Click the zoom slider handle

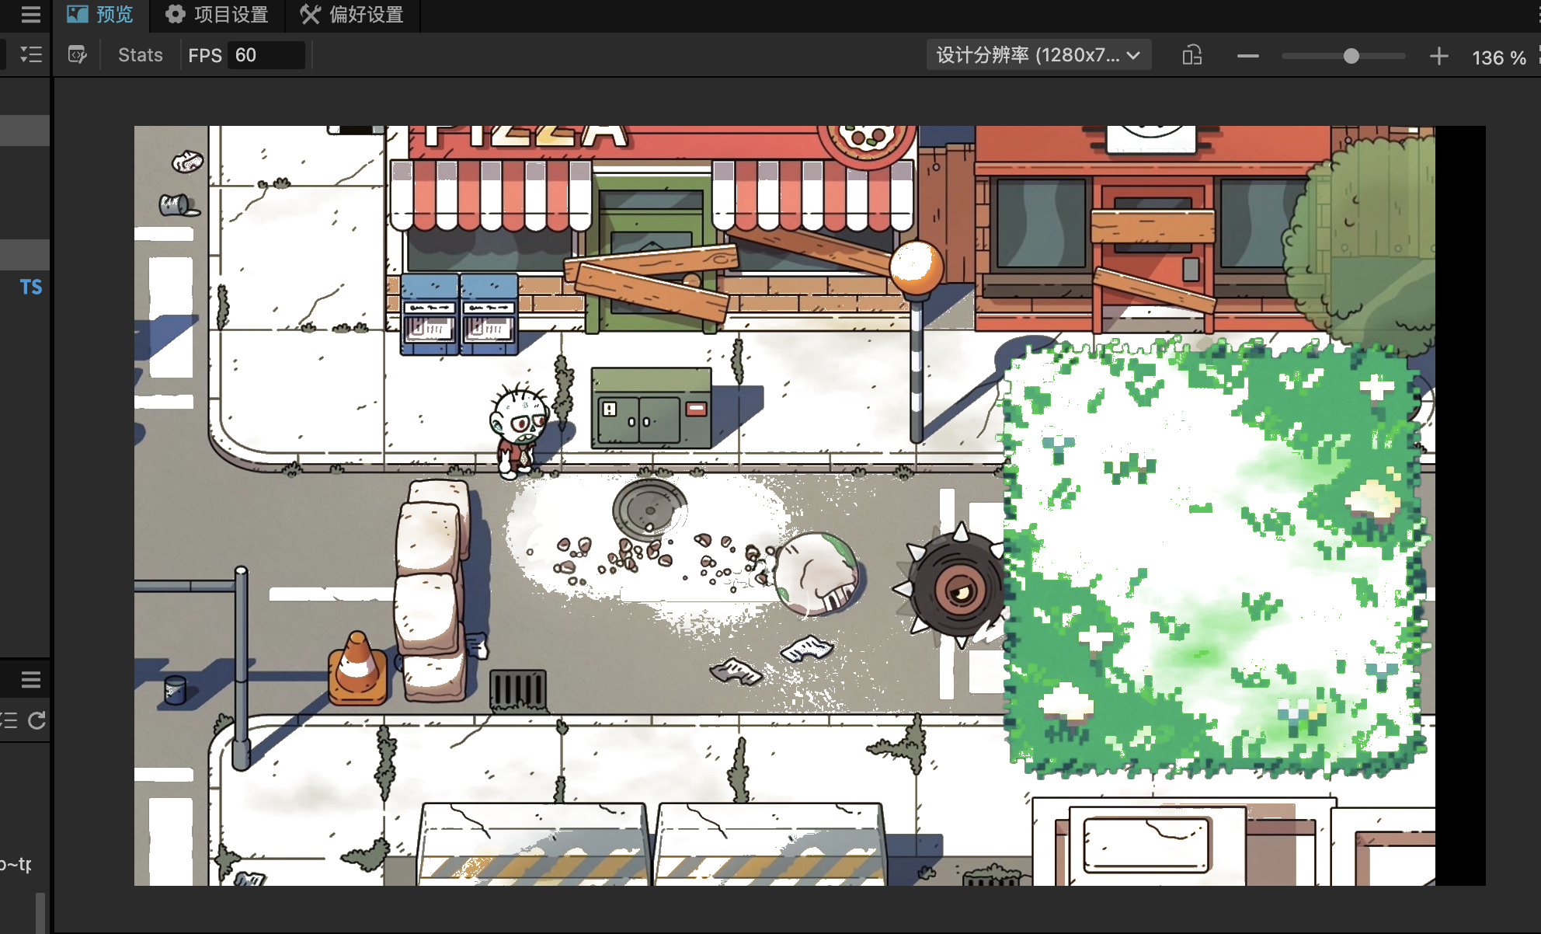pos(1351,56)
